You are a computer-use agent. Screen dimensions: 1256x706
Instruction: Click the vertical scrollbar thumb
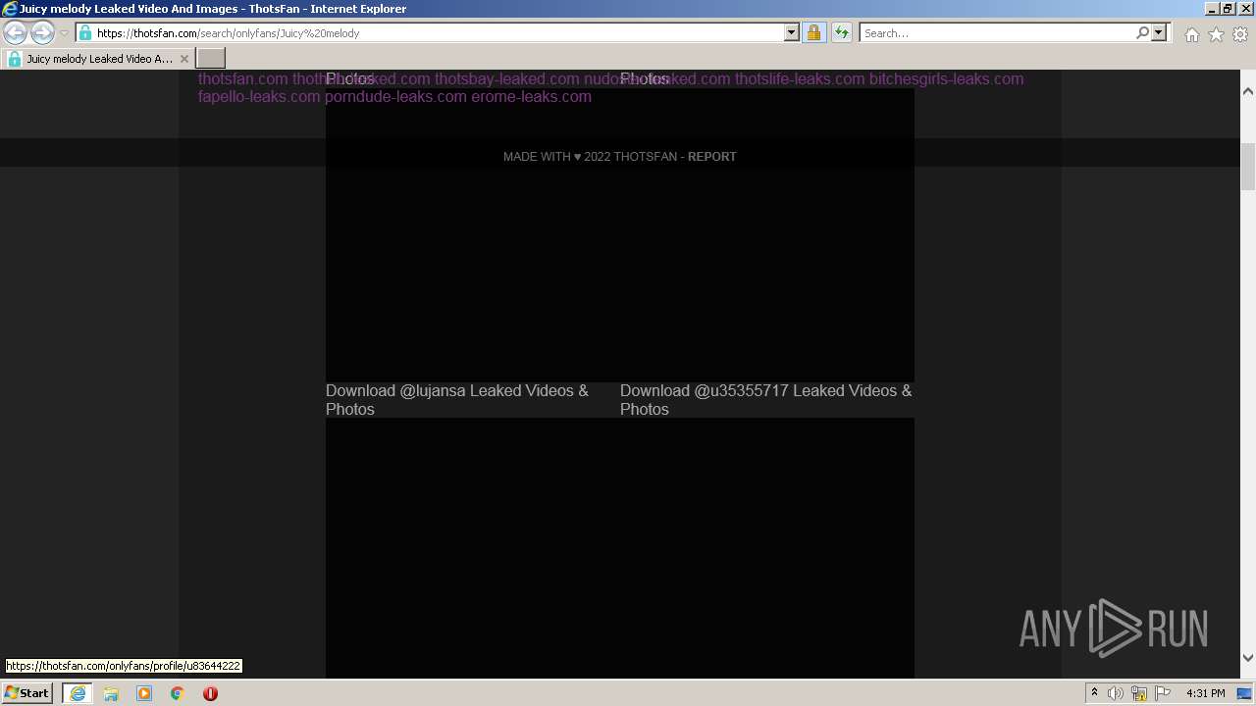(x=1248, y=167)
